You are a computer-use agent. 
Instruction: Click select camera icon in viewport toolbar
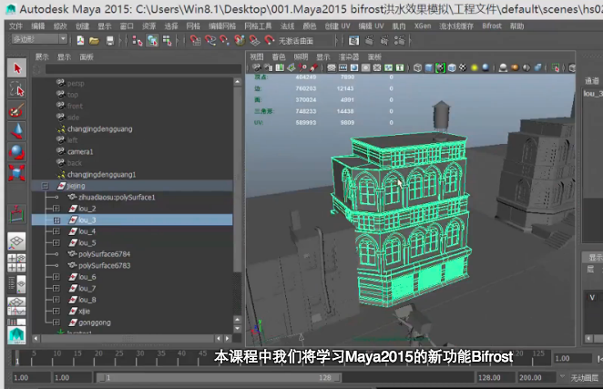pos(257,67)
